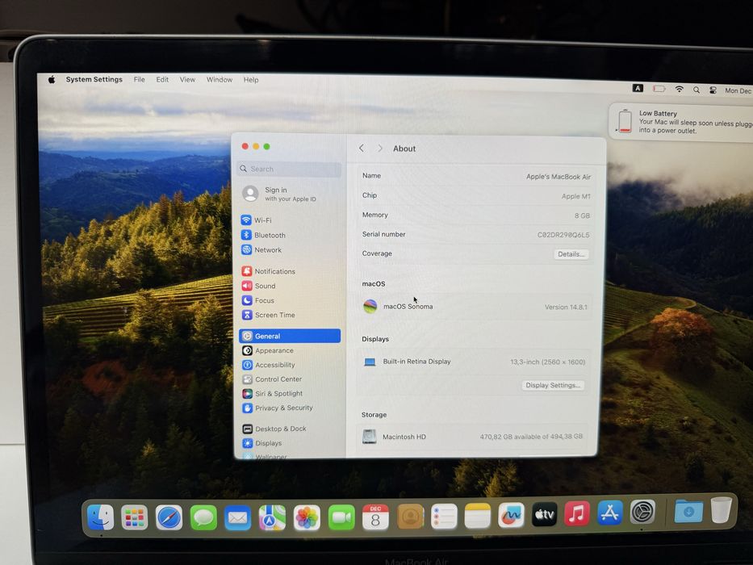Click the Apple menu logo

tap(52, 80)
